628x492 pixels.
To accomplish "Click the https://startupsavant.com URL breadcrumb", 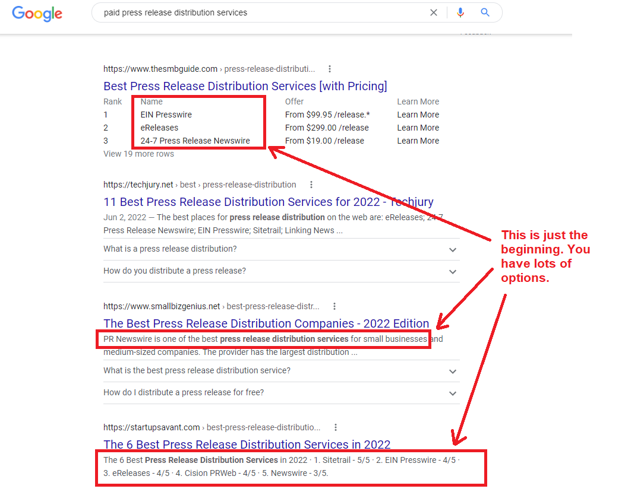I will [x=212, y=427].
